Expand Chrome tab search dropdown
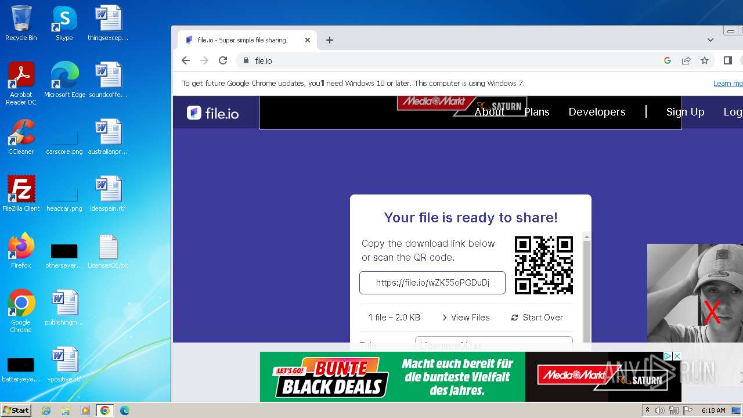The height and width of the screenshot is (418, 743). tap(710, 40)
